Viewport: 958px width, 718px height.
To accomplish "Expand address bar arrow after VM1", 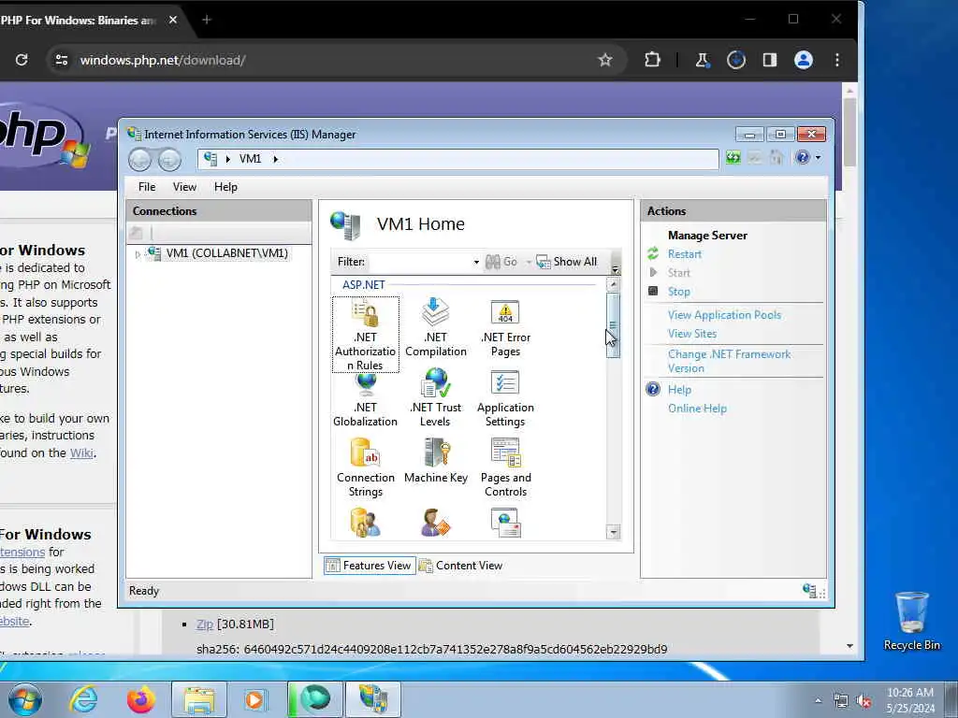I will point(276,159).
